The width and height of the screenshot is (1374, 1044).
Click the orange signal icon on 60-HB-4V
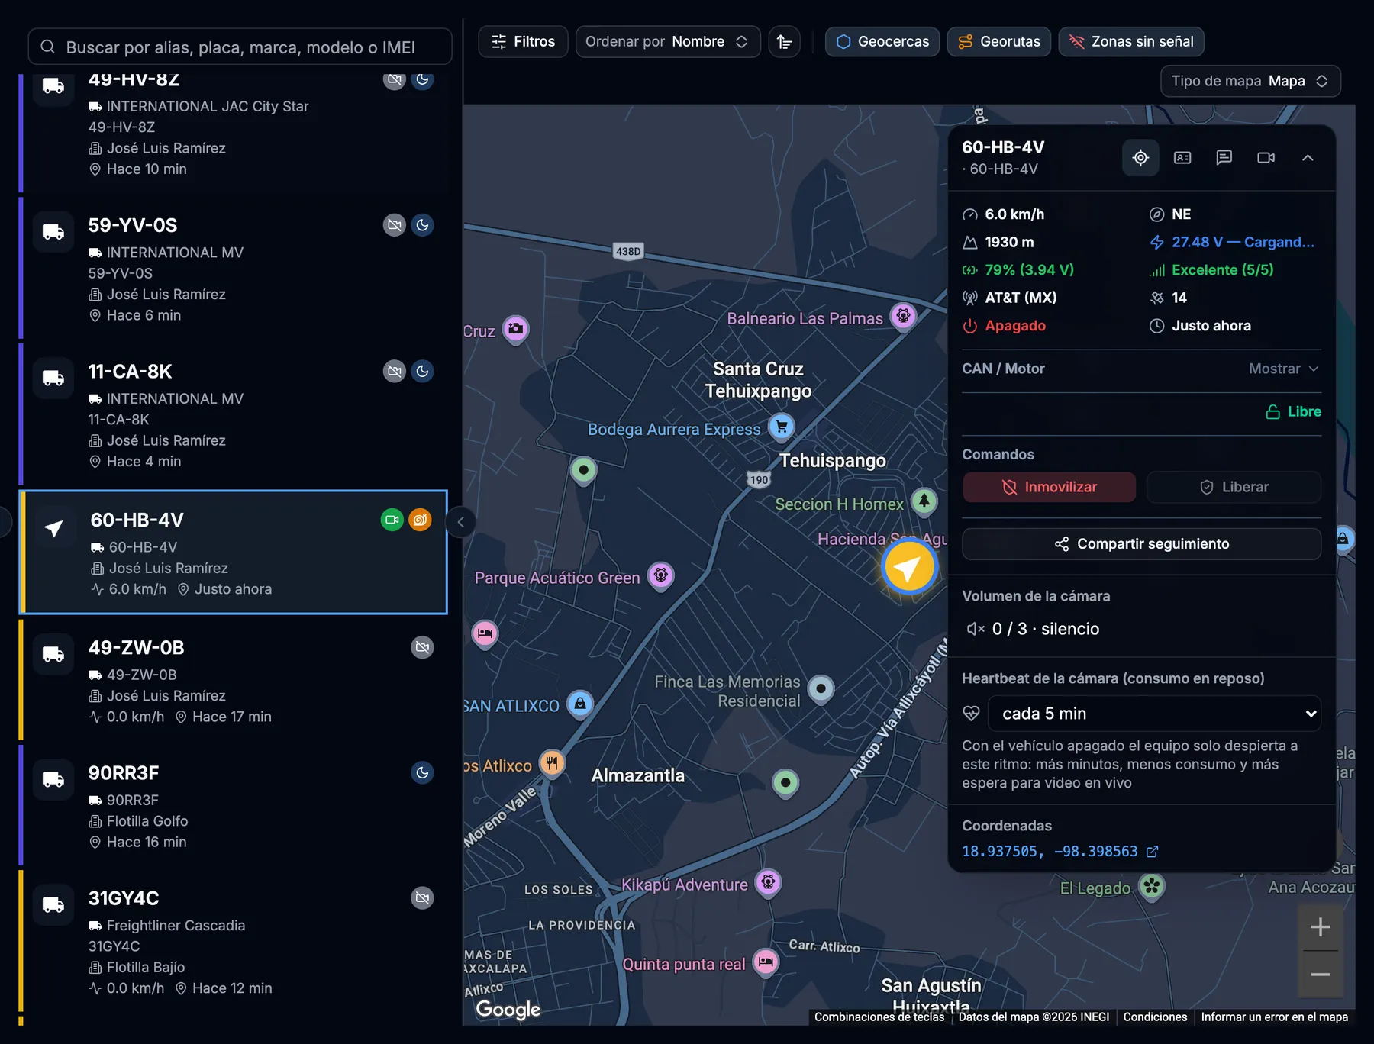(420, 520)
